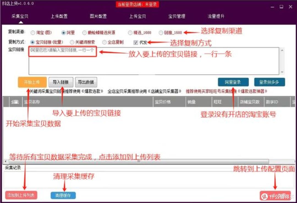297x203 pixels.
Task: Open the 《爆款选款》 recommendation link
Action: [x=92, y=91]
